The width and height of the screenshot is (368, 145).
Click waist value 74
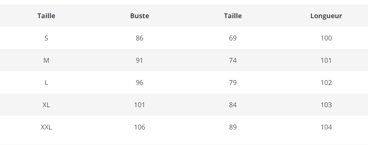pyautogui.click(x=233, y=60)
